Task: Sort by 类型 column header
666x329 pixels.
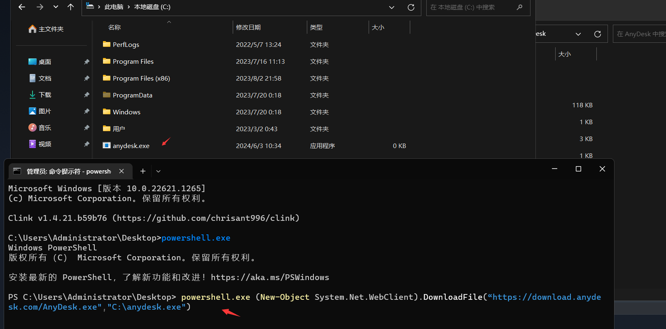Action: tap(316, 27)
